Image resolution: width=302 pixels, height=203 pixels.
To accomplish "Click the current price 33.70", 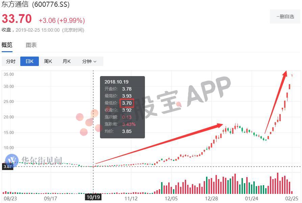I will pyautogui.click(x=17, y=19).
